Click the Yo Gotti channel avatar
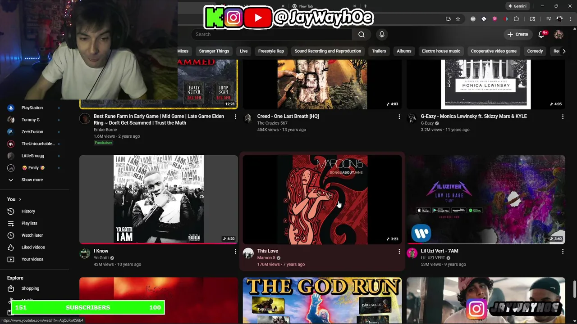The width and height of the screenshot is (577, 324). (x=85, y=253)
